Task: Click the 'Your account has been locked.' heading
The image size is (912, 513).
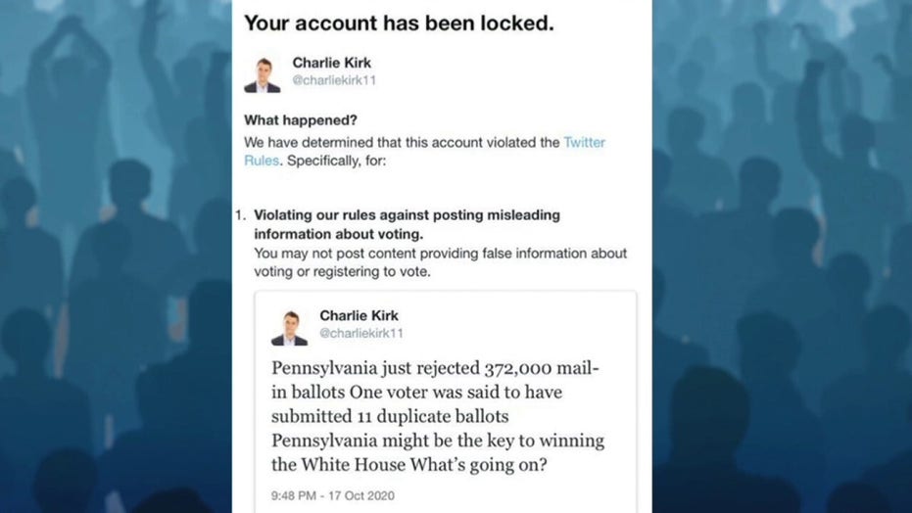Action: click(x=399, y=23)
